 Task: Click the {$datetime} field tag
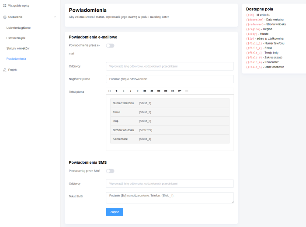point(255,20)
